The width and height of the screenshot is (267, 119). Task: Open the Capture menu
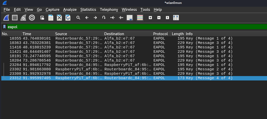53,10
